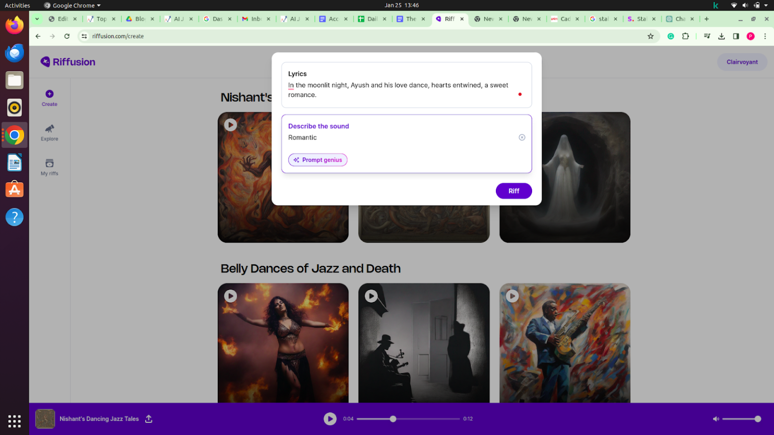Mute the player volume speaker icon
This screenshot has height=435, width=774.
[716, 418]
